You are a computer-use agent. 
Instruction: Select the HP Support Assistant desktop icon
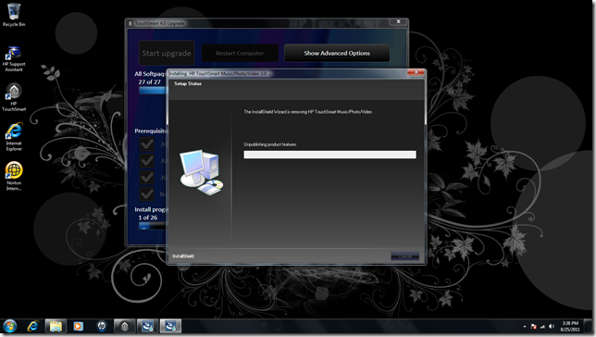tap(14, 58)
